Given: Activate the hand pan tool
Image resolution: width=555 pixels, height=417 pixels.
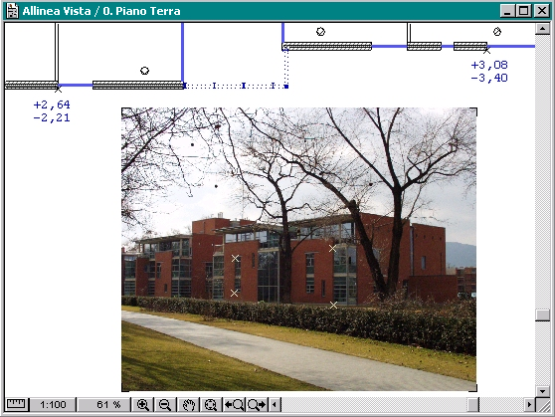Looking at the screenshot, I should (189, 405).
